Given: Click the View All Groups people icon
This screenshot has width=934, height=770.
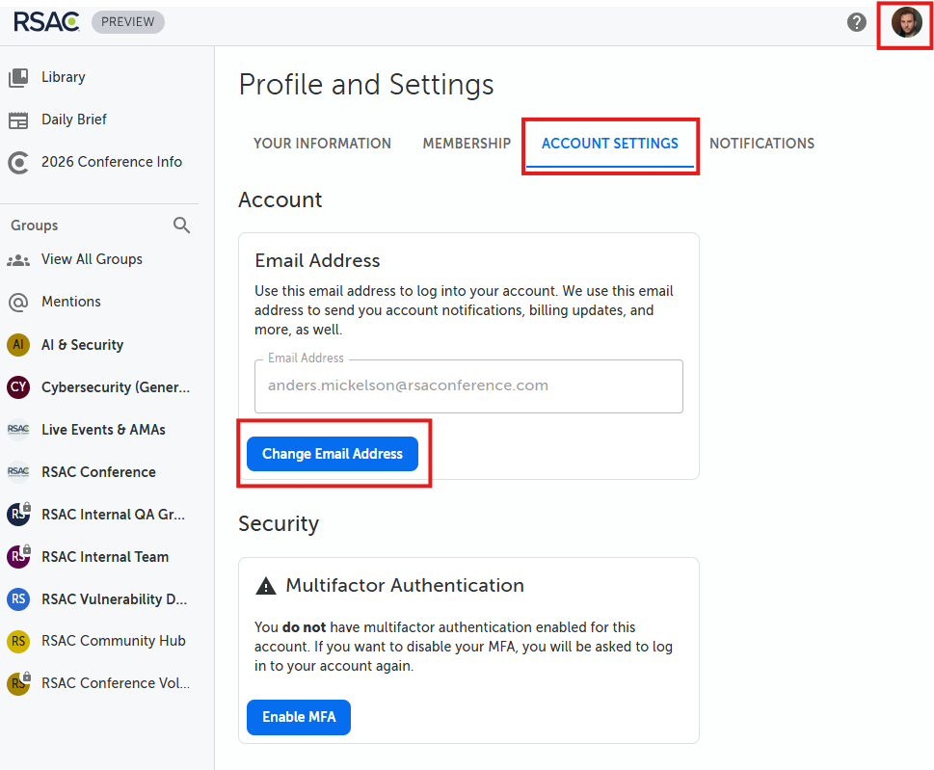Looking at the screenshot, I should pyautogui.click(x=18, y=260).
